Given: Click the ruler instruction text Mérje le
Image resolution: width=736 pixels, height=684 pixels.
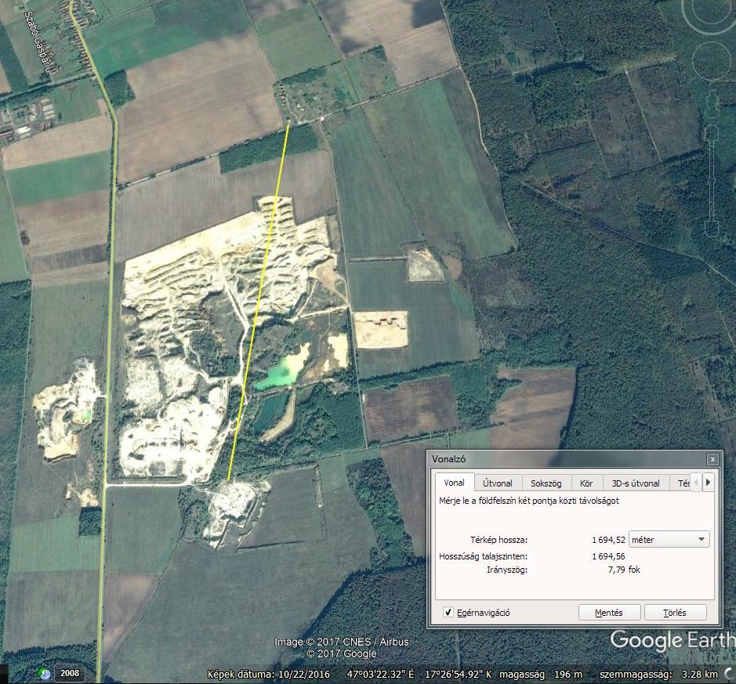Looking at the screenshot, I should [x=529, y=501].
